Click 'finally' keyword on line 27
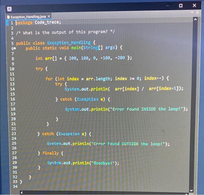204x195 pixels. (x=50, y=153)
